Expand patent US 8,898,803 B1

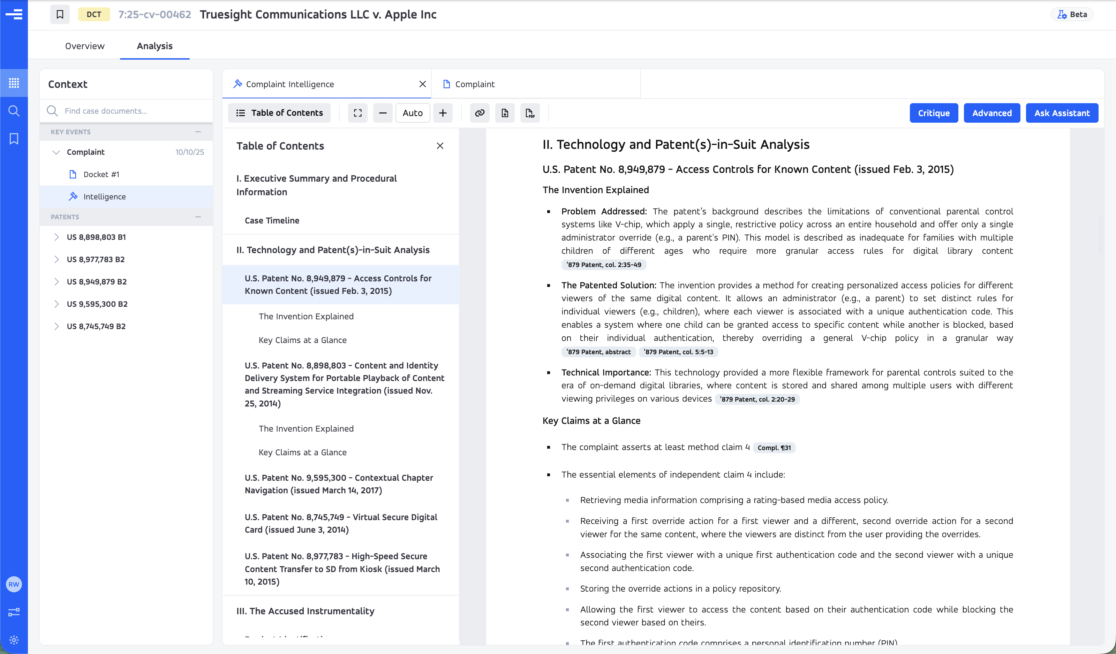pyautogui.click(x=56, y=237)
